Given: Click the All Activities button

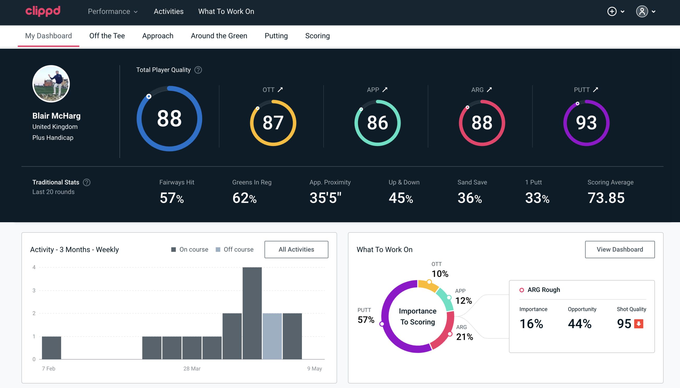Looking at the screenshot, I should [x=296, y=249].
